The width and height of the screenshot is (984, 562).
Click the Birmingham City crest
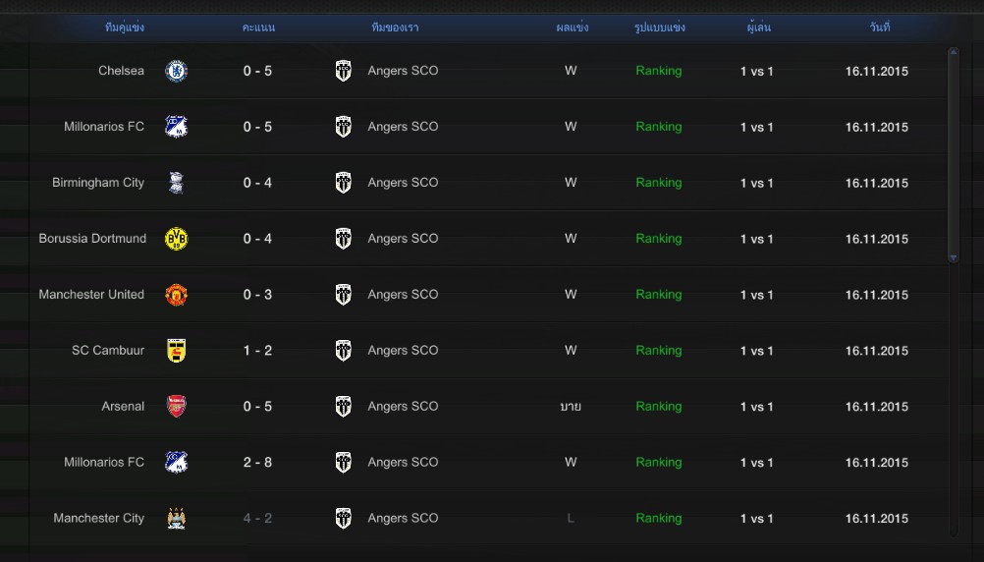click(x=176, y=183)
